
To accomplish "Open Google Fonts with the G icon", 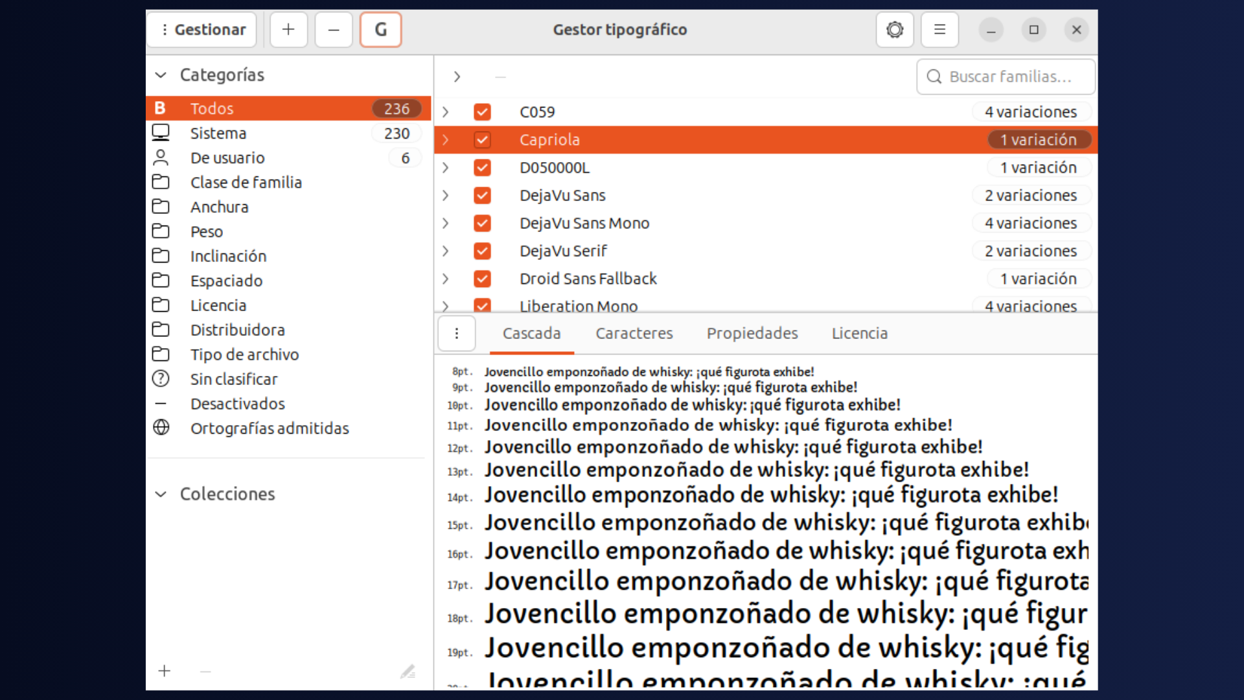I will [x=380, y=29].
